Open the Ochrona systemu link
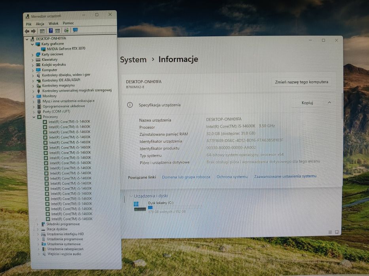Image resolution: width=369 pixels, height=276 pixels. [232, 177]
